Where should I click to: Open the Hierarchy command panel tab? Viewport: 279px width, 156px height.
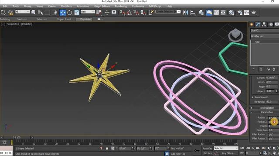tap(264, 24)
